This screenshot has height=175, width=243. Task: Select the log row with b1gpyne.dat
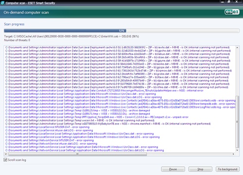(x=118, y=61)
